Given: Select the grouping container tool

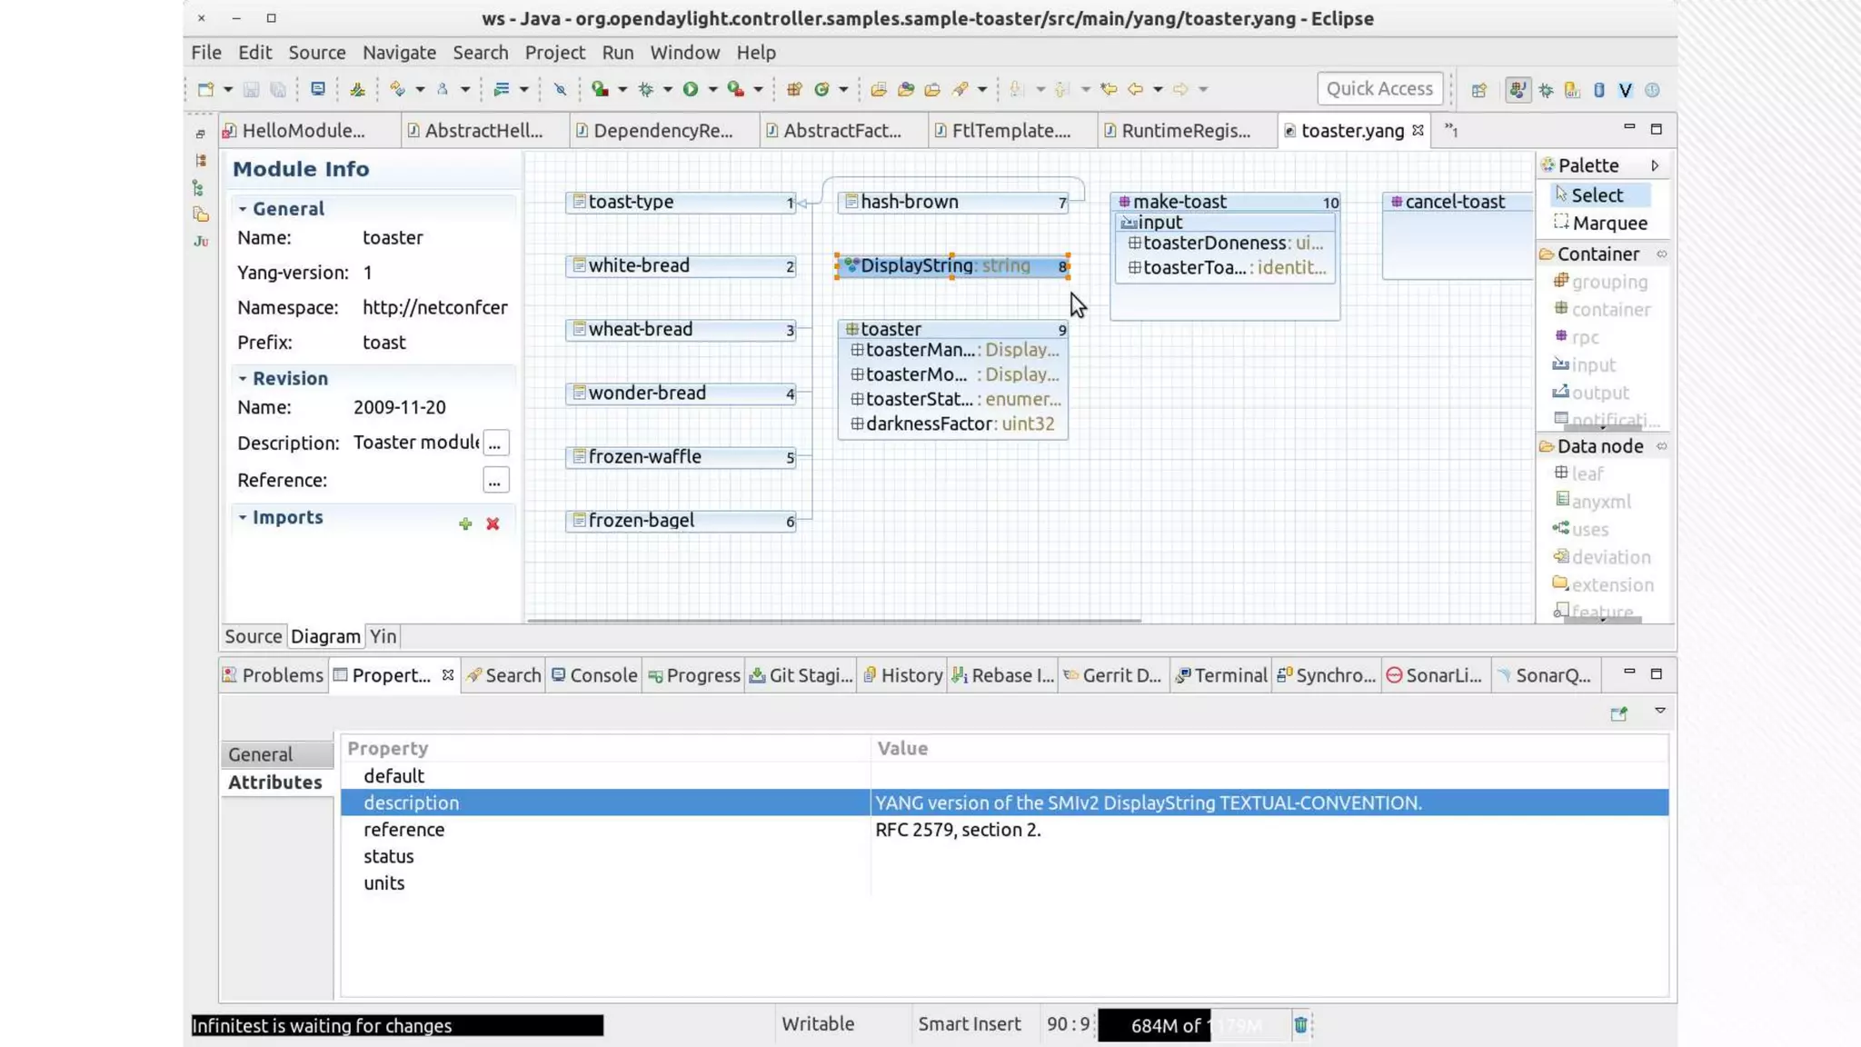Looking at the screenshot, I should (1608, 282).
